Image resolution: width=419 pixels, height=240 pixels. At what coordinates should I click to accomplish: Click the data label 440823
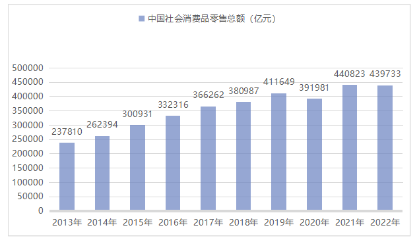point(349,74)
